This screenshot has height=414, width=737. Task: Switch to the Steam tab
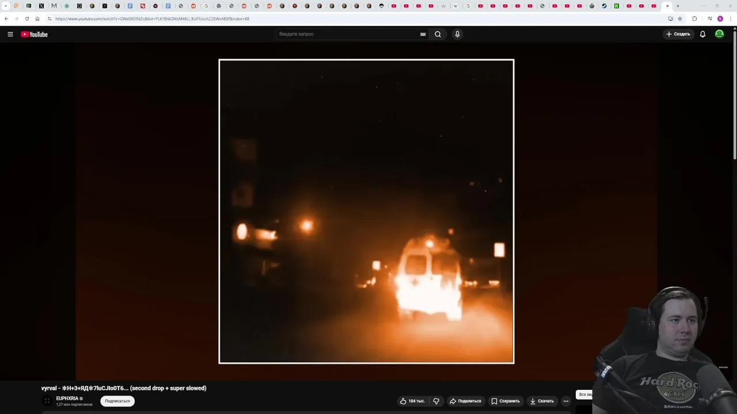[x=604, y=6]
